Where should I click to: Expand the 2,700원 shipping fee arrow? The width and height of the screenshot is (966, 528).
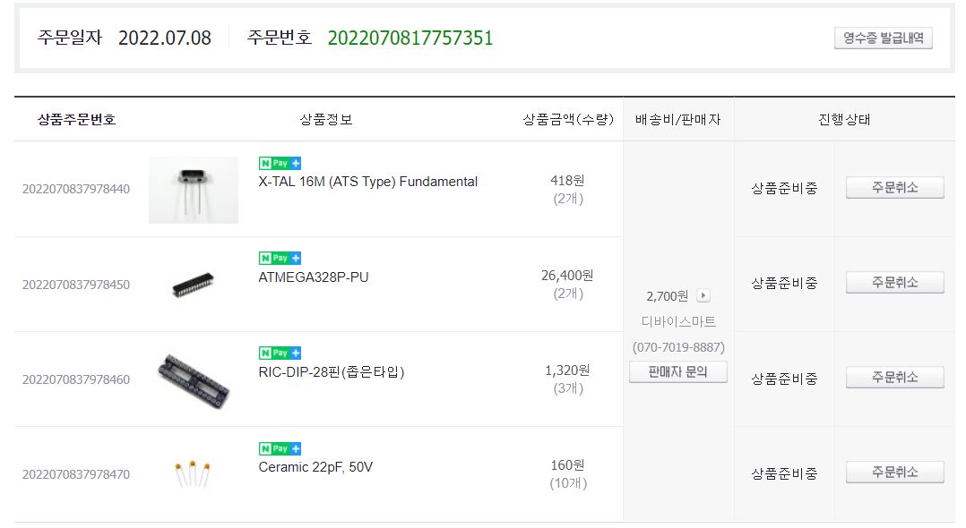click(703, 296)
